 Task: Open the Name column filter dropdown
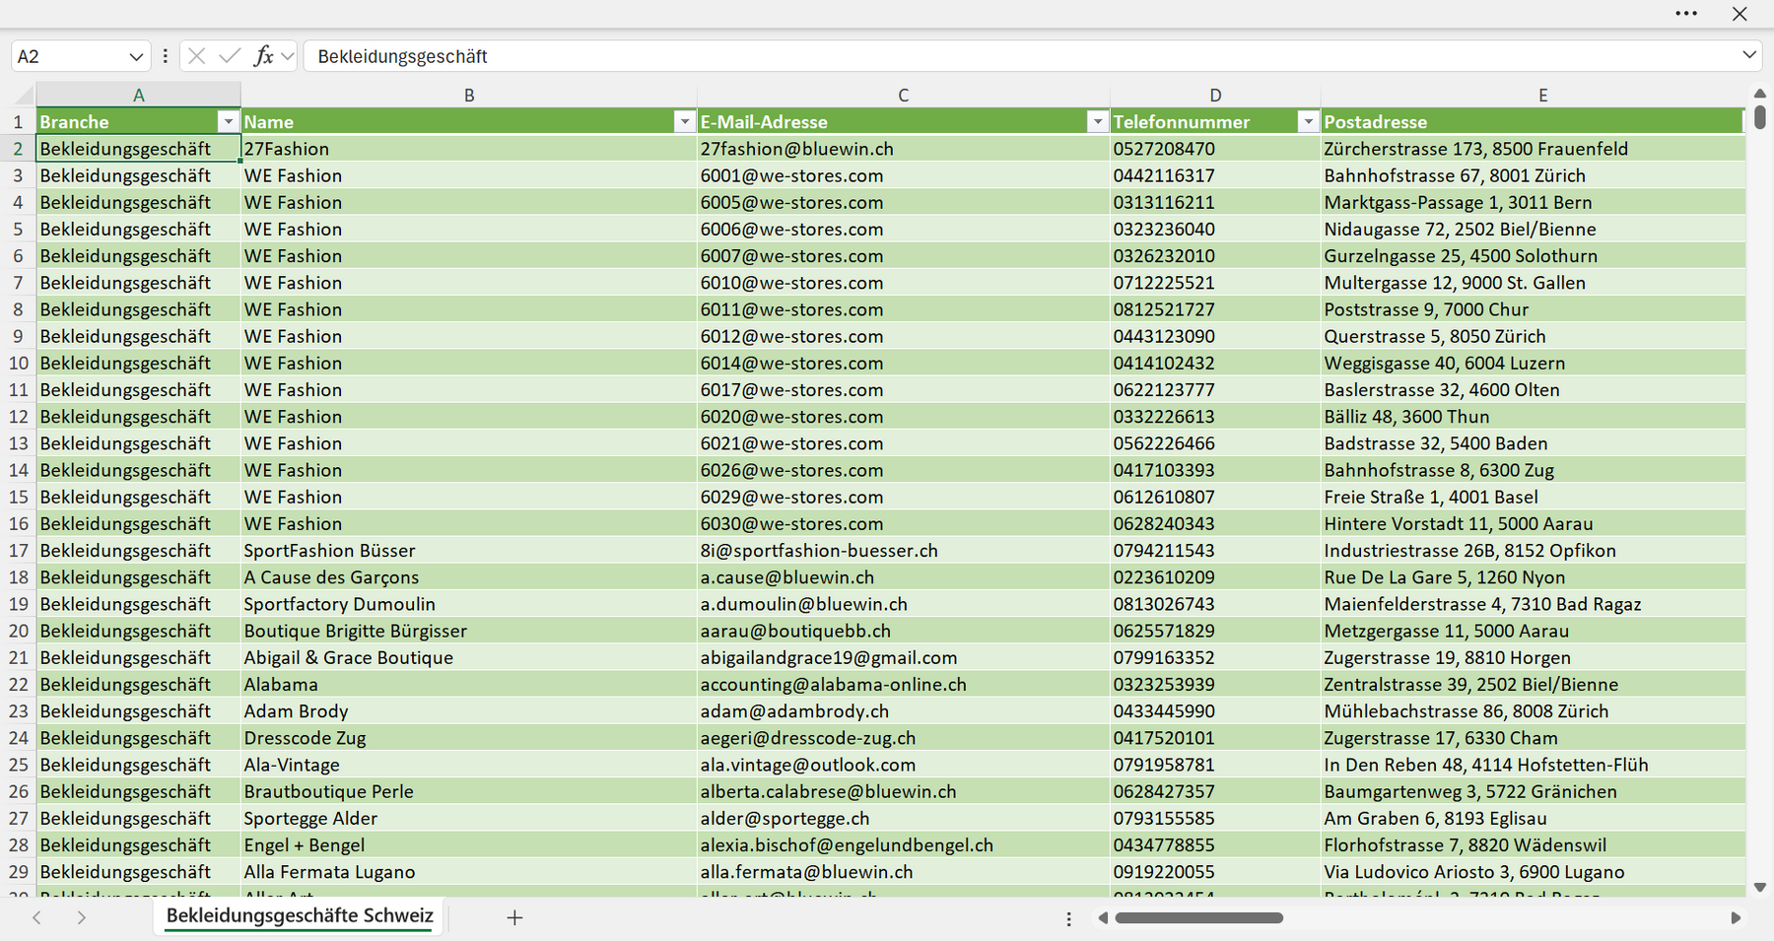[685, 121]
